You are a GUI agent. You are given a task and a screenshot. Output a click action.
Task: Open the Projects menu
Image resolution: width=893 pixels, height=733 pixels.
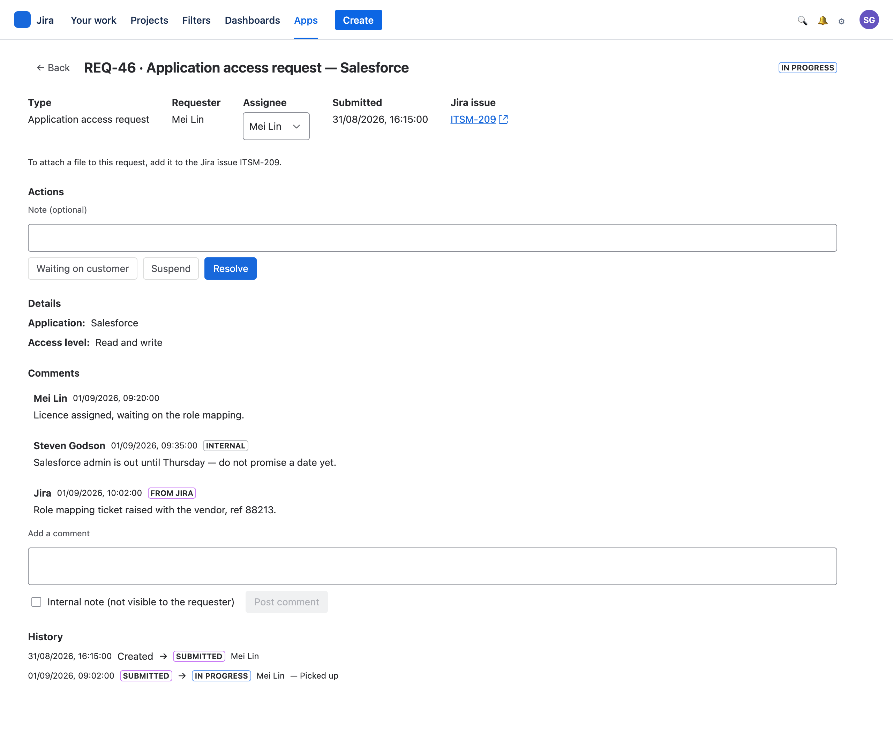click(149, 20)
